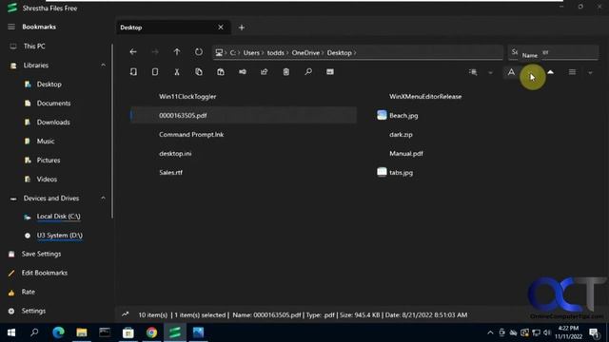Open This PC in sidebar

pyautogui.click(x=34, y=47)
